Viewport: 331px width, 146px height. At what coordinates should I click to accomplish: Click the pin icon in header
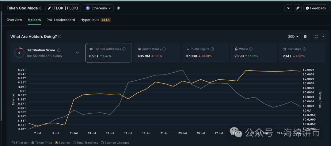(x=298, y=8)
